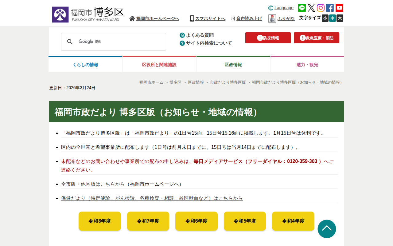Expand the くらしの情報 menu
This screenshot has width=393, height=246.
pos(85,64)
